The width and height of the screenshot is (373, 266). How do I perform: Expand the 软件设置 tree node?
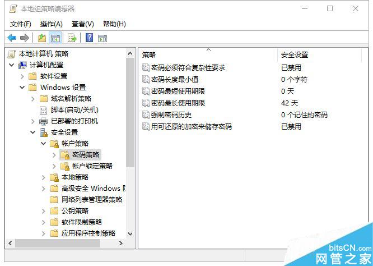coord(22,76)
